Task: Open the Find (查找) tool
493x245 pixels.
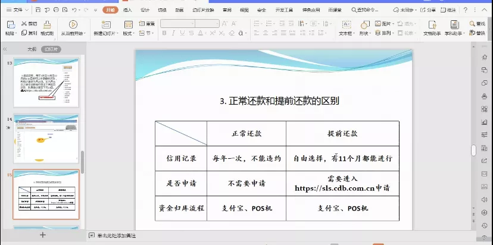Action: coord(480,23)
